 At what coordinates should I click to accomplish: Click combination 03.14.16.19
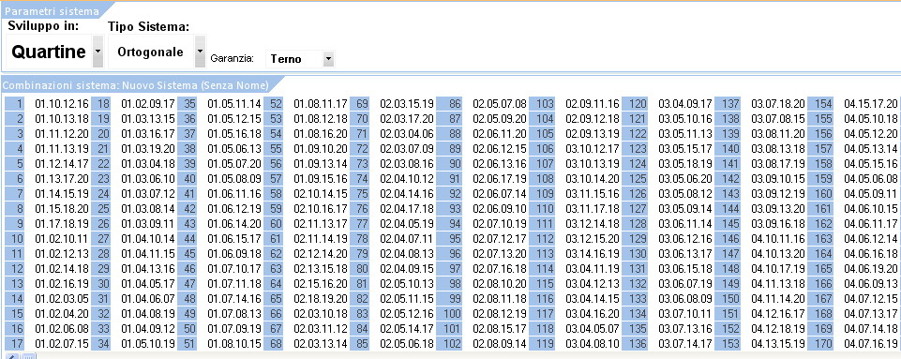[593, 253]
